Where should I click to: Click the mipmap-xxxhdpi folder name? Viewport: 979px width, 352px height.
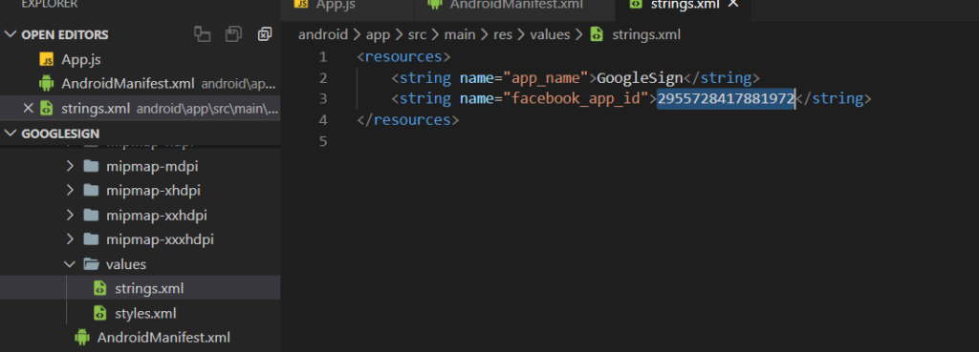[160, 240]
